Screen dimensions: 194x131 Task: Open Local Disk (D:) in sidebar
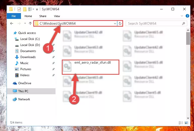tap(30, 45)
